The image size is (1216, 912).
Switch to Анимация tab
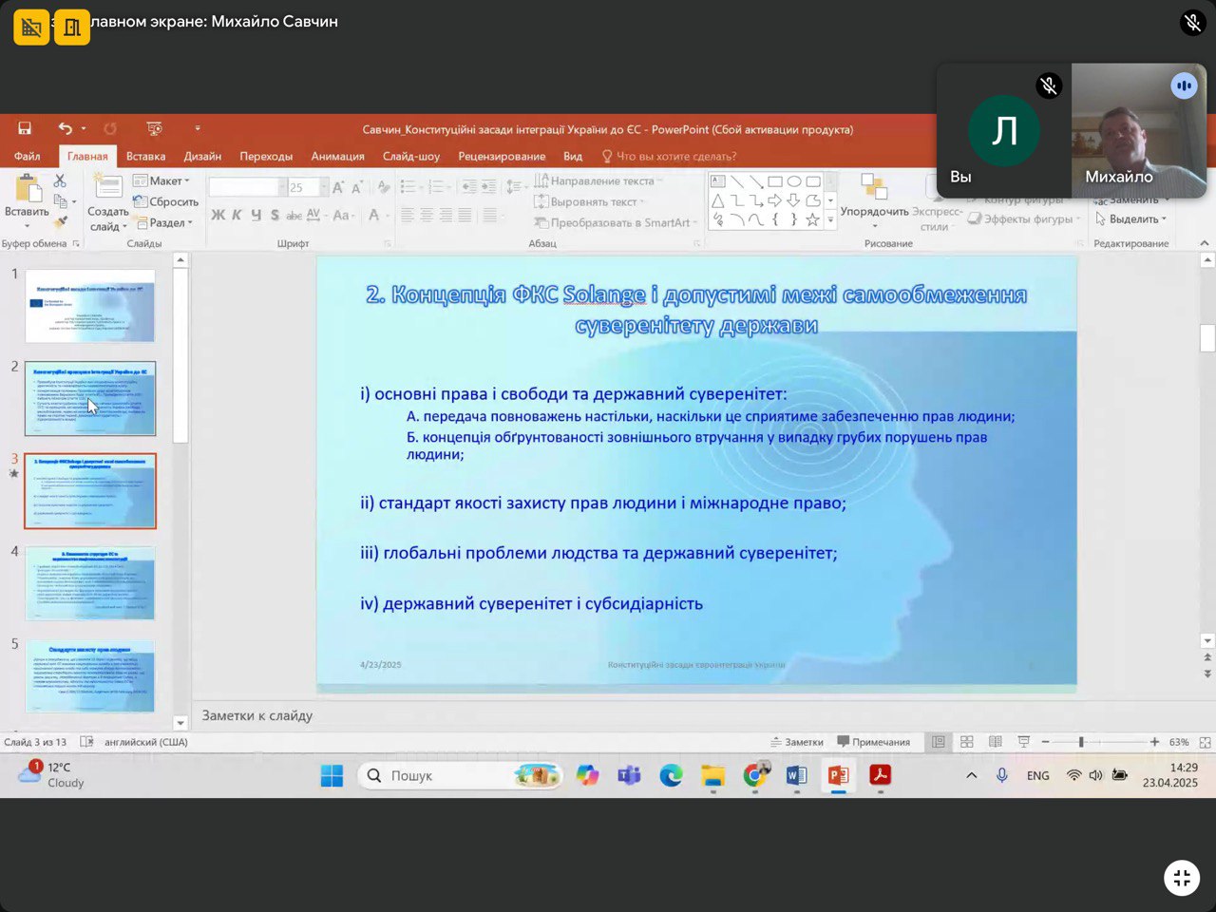click(x=337, y=156)
